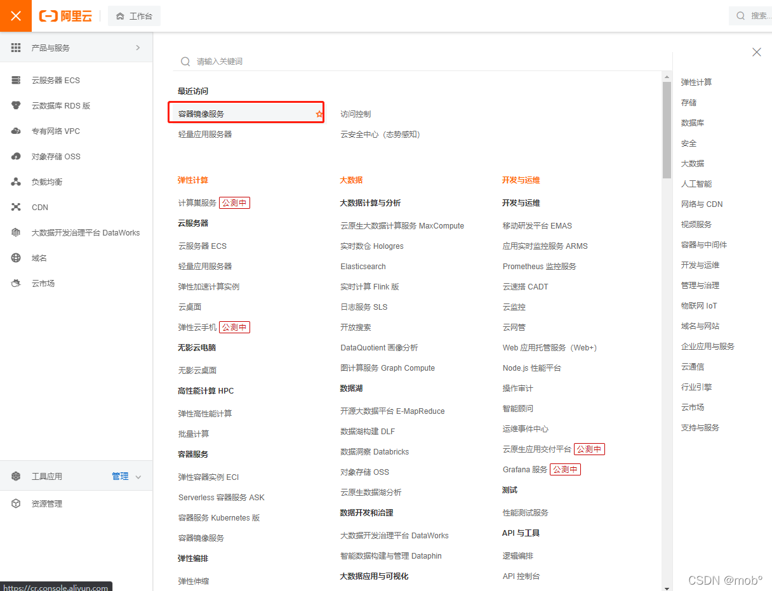The height and width of the screenshot is (591, 772).
Task: Click the home icon beside 工作台
Action: tap(120, 16)
